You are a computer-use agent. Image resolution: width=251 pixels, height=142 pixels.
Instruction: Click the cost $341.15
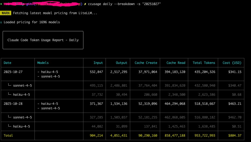click(235, 72)
